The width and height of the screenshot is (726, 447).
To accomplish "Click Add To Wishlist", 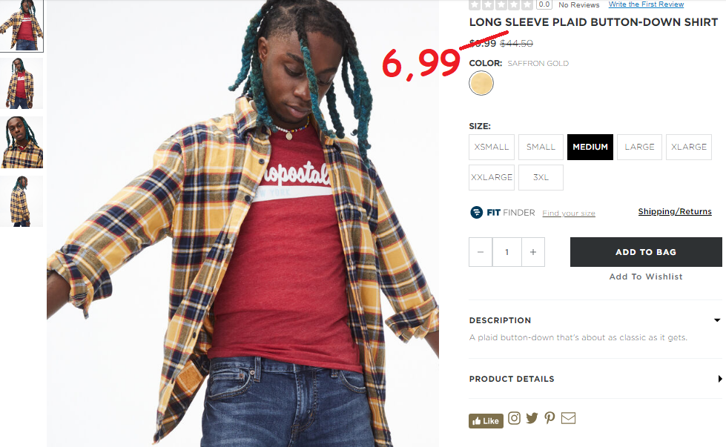I will point(646,277).
